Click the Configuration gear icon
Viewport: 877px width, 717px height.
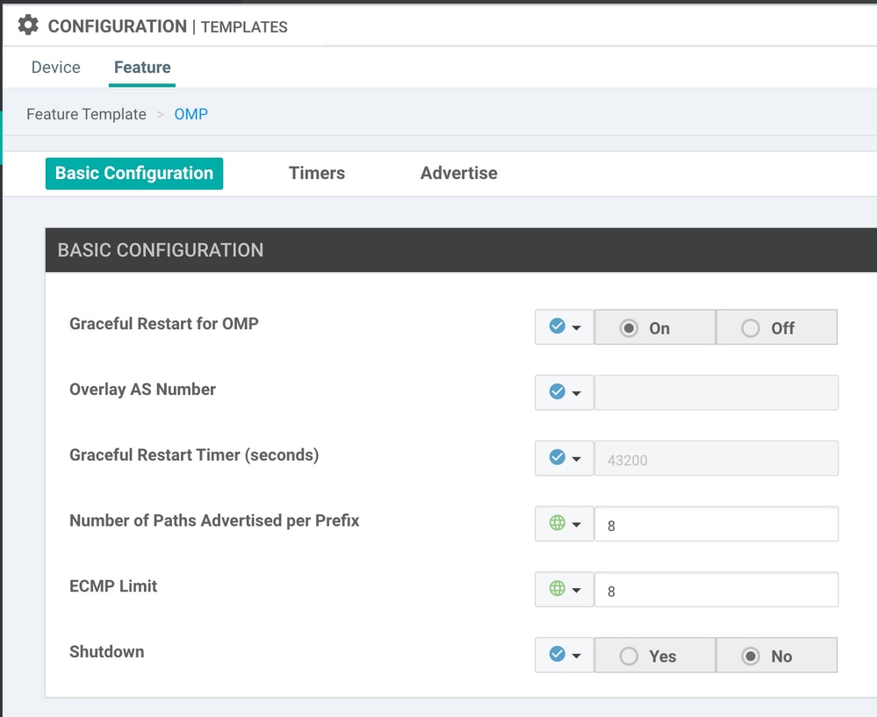pyautogui.click(x=28, y=25)
